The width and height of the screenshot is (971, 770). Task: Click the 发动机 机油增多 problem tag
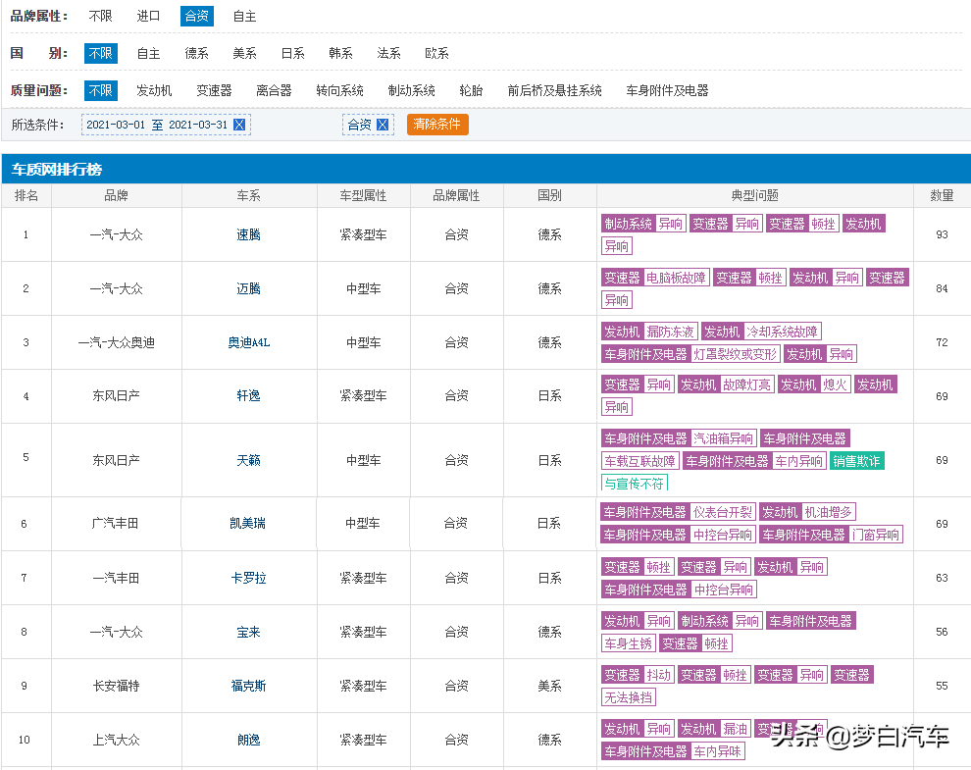click(807, 512)
